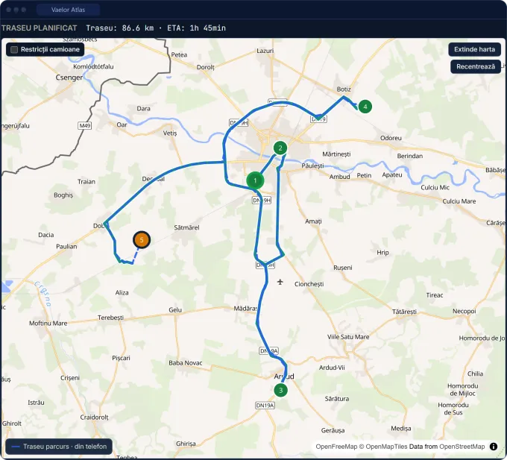Click the Moftinu Mare label
The width and height of the screenshot is (507, 460).
point(48,324)
